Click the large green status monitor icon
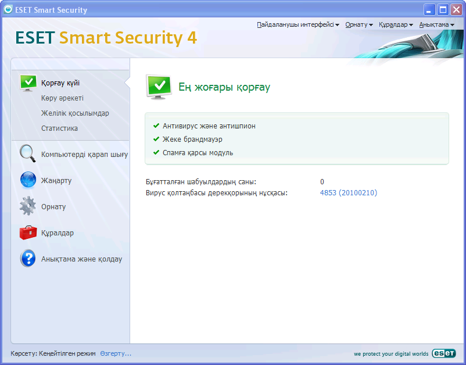 (x=159, y=87)
